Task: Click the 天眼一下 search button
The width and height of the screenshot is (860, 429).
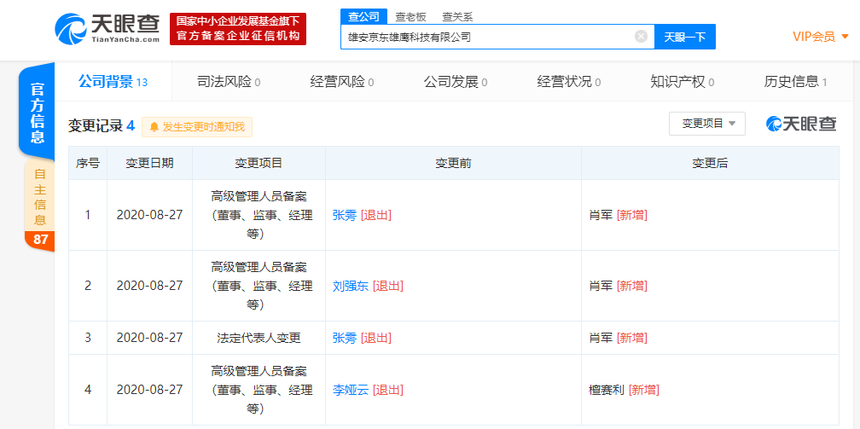Action: 685,37
